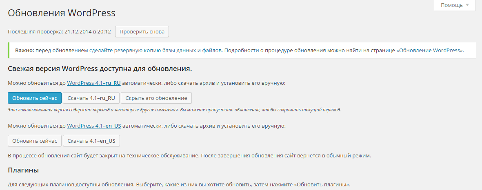This screenshot has width=482, height=190.
Task: Click the blue Обновить сейчас button
Action: [x=35, y=98]
